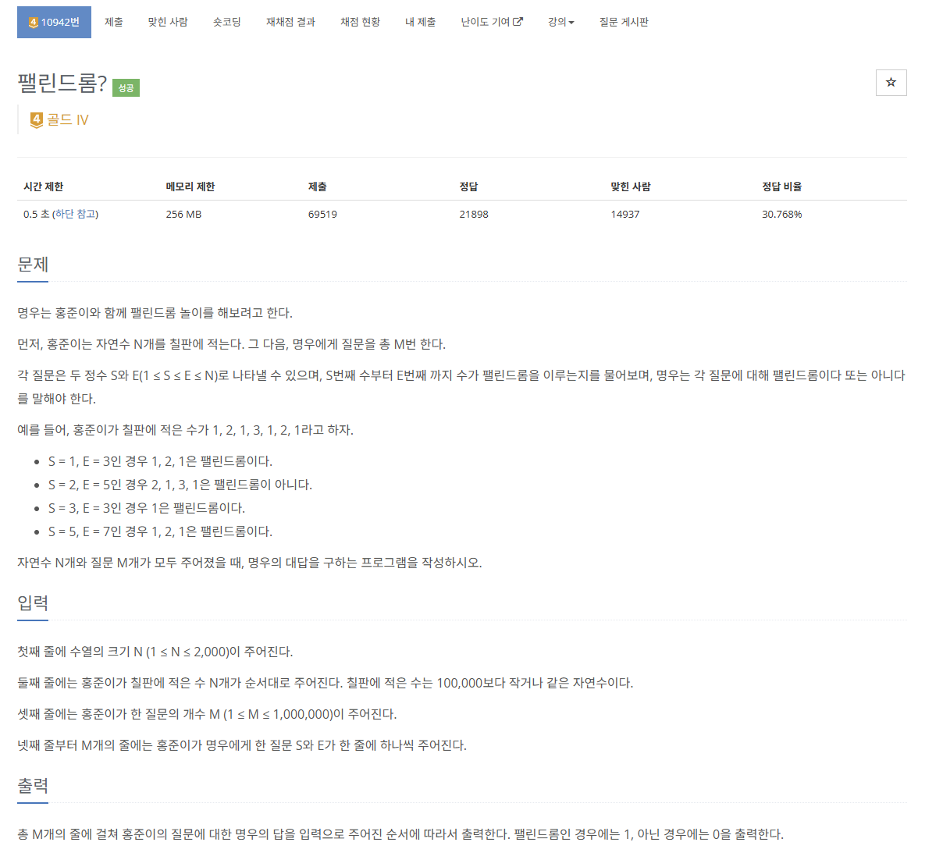Open the 채점 현황 page
Viewport: 950px width, 860px height.
click(x=359, y=22)
